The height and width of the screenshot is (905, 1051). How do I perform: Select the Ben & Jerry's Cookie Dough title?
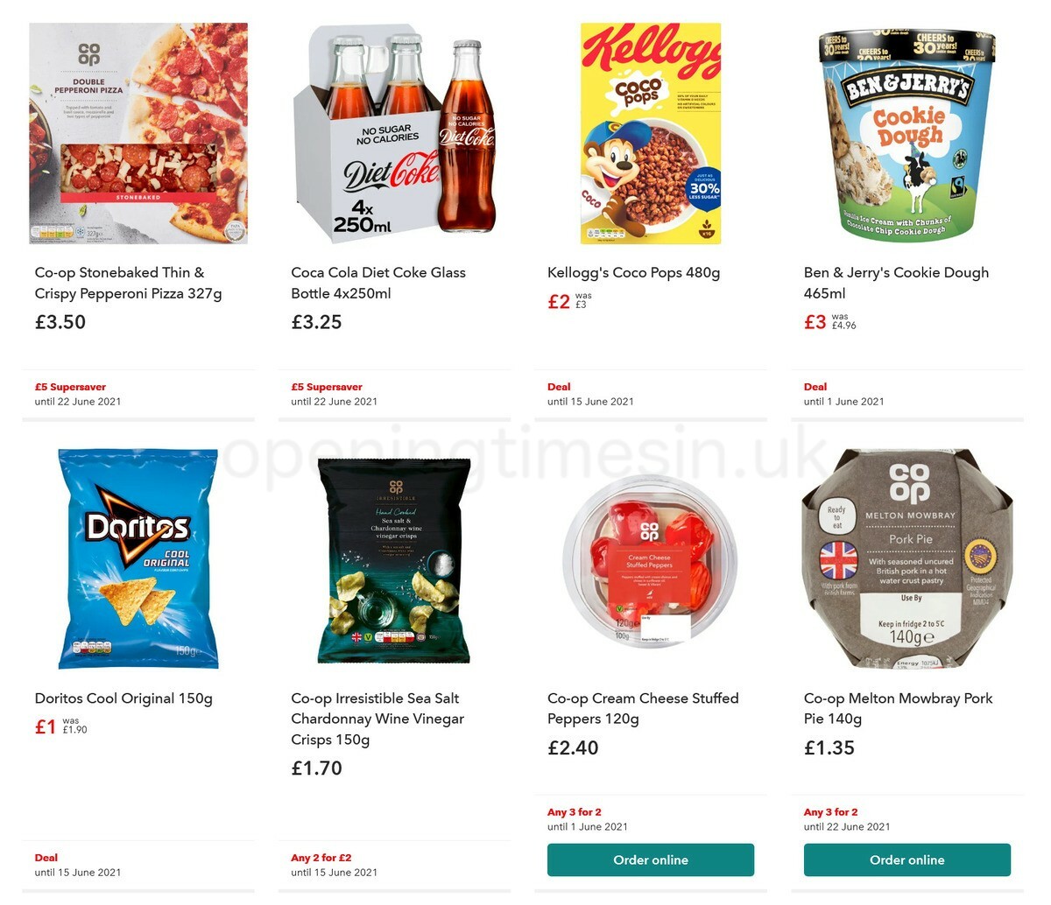tap(896, 283)
